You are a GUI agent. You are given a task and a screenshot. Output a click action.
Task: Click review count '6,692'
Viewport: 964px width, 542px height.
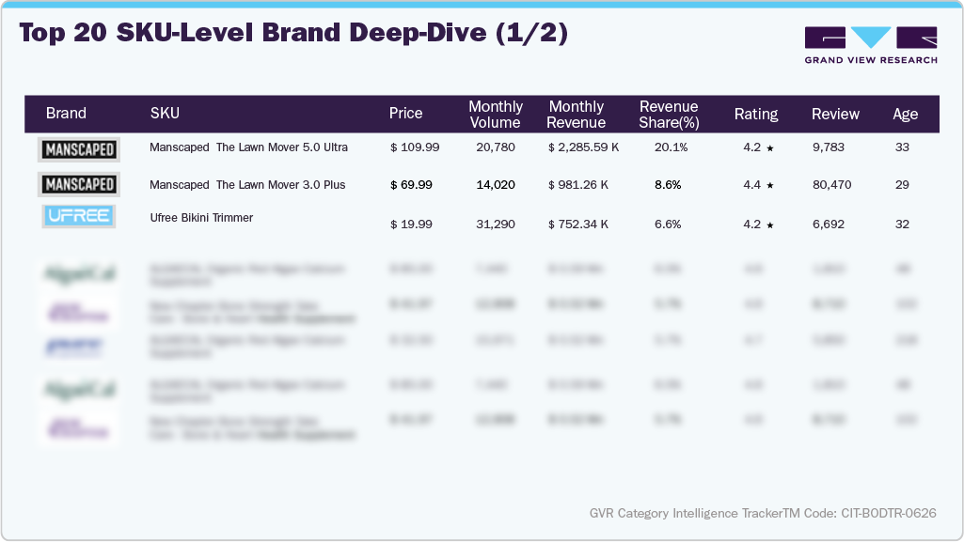[x=829, y=225]
